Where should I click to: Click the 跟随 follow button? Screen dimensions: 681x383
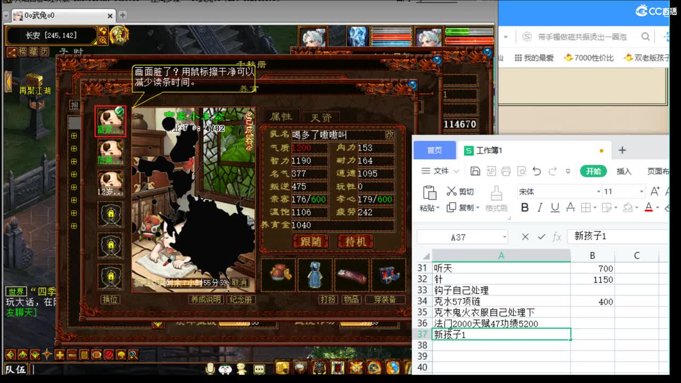(x=310, y=242)
